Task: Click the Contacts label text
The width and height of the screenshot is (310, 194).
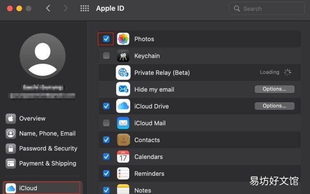Action: [x=147, y=140]
